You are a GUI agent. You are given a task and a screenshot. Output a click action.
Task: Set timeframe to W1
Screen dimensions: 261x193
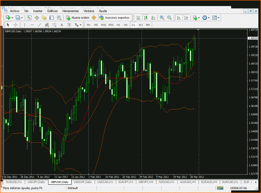[x=140, y=25]
